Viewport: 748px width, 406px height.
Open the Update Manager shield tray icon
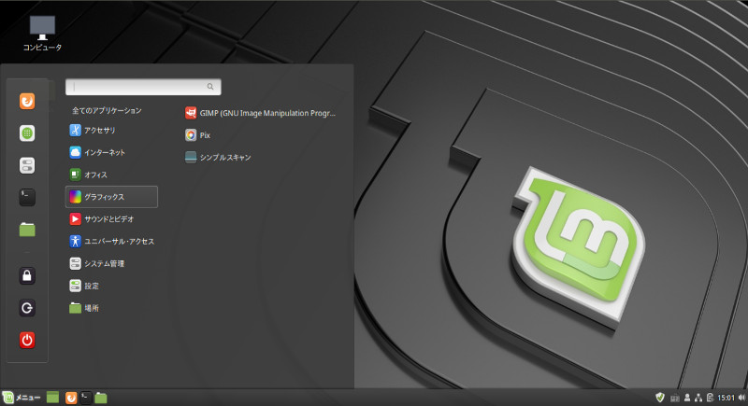click(x=660, y=398)
